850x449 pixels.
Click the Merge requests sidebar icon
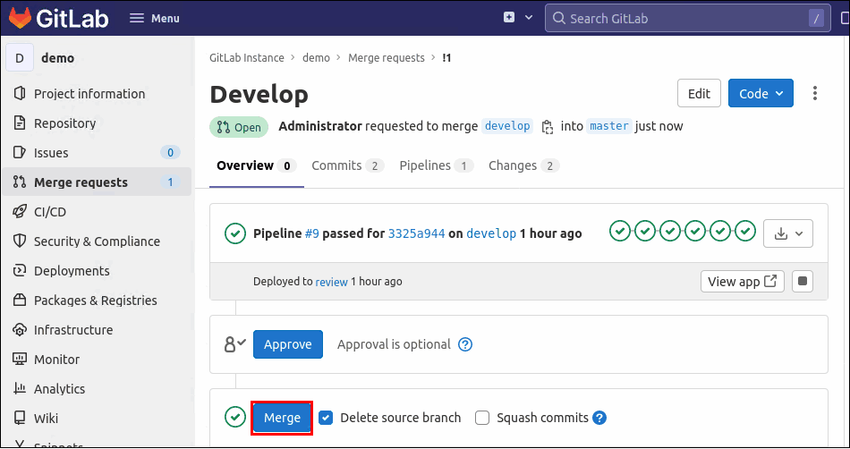pos(20,182)
